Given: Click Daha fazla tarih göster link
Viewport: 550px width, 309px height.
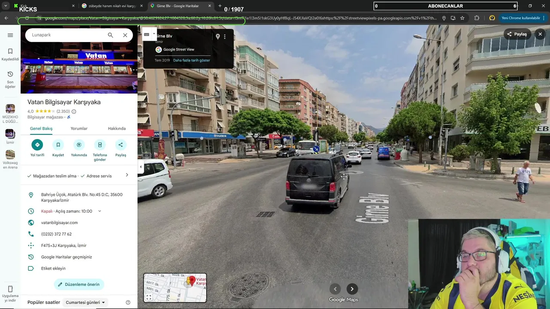Looking at the screenshot, I should point(192,61).
